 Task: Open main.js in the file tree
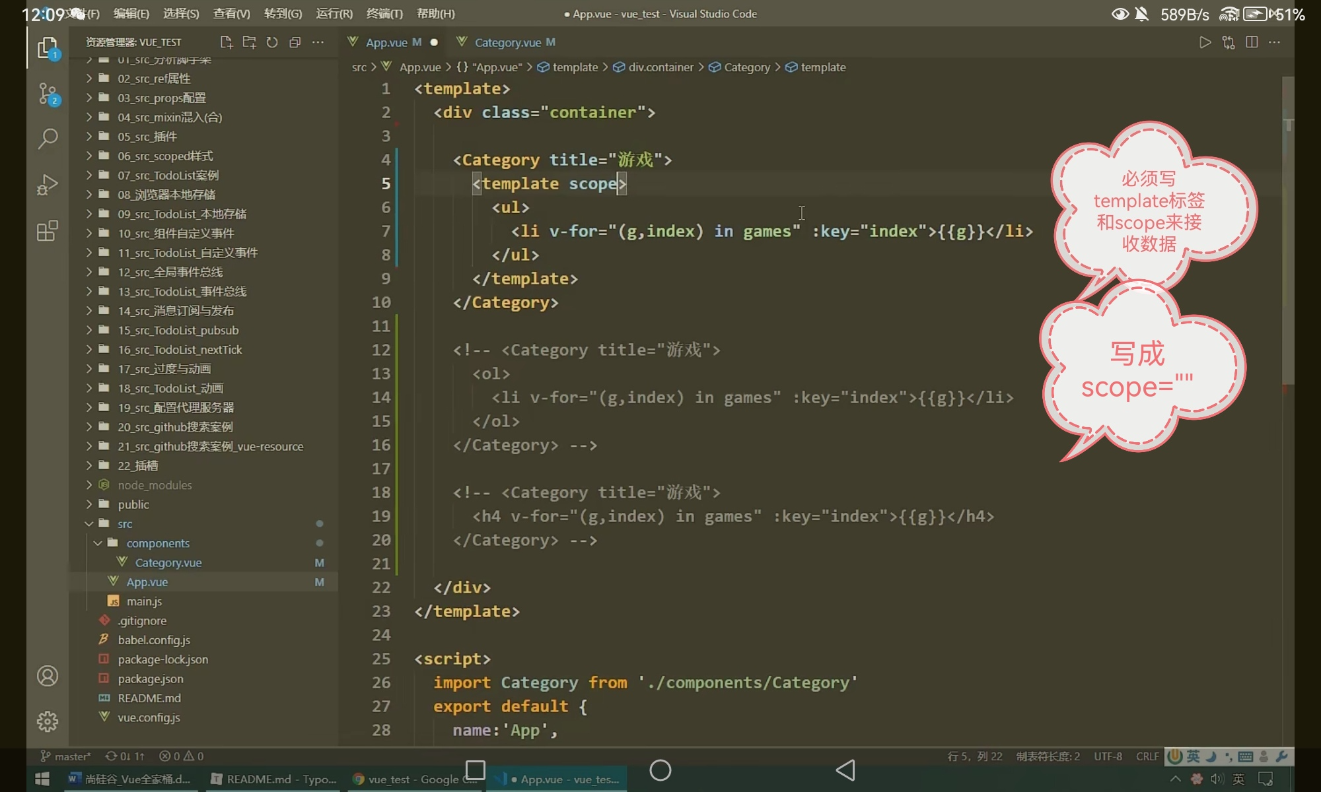point(144,601)
